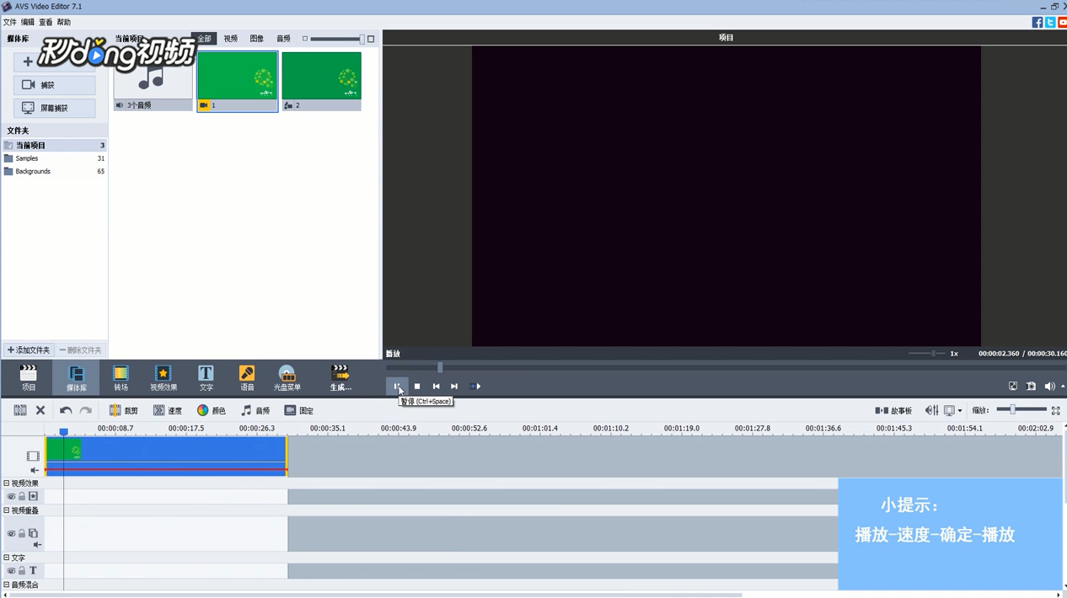This screenshot has width=1067, height=598.
Task: Click the 音频 audio tool
Action: (255, 410)
